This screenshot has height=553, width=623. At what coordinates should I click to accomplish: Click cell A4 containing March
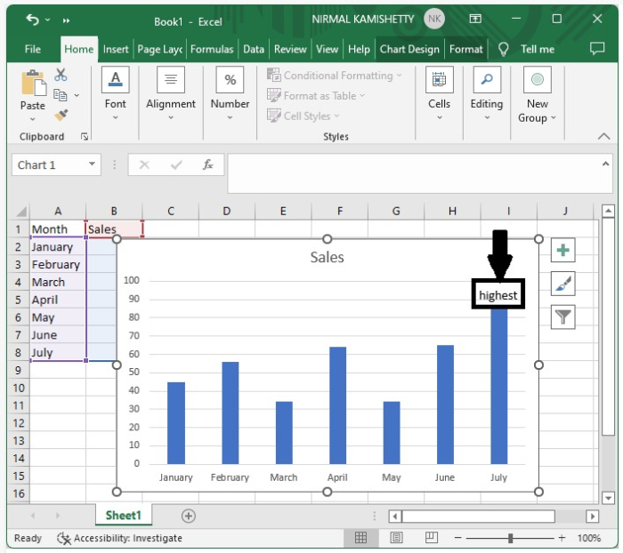58,282
